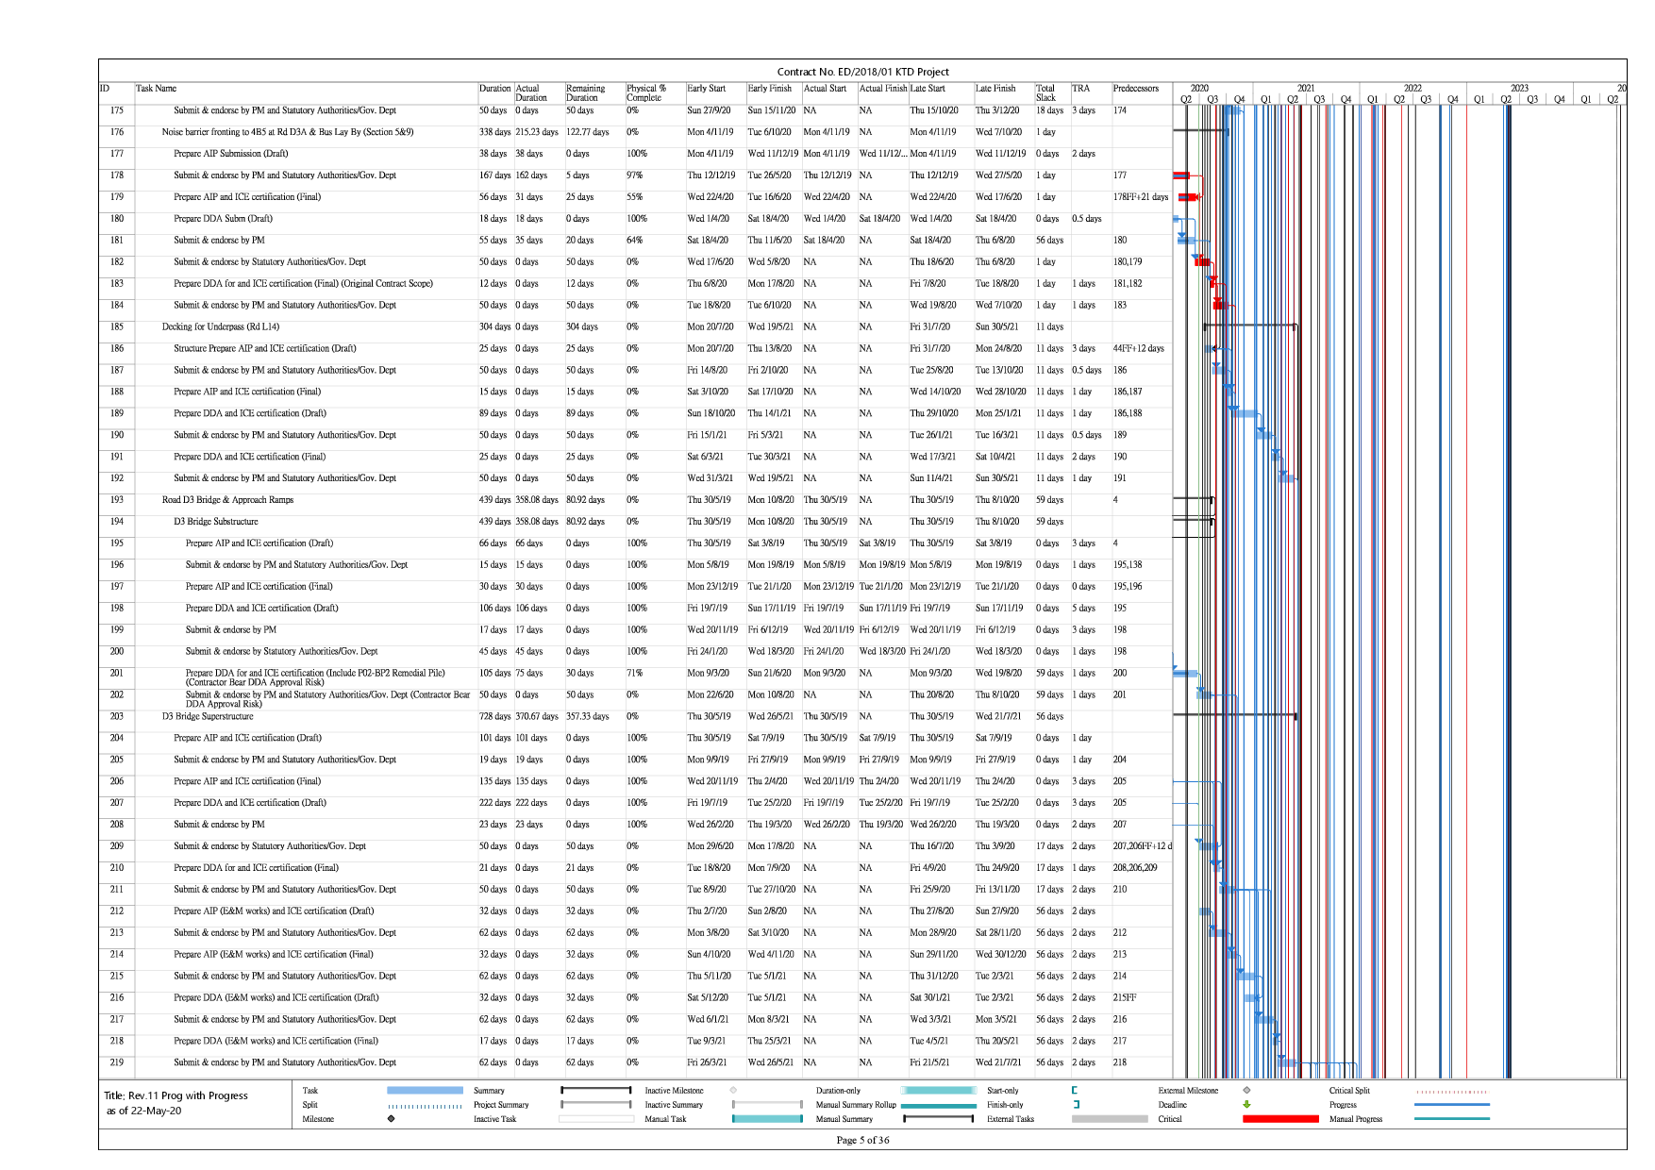Click the Task Name column header
Viewport: 1655px width, 1170px height.
157,89
